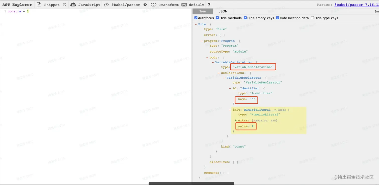Open the Snippet menu

52,5
